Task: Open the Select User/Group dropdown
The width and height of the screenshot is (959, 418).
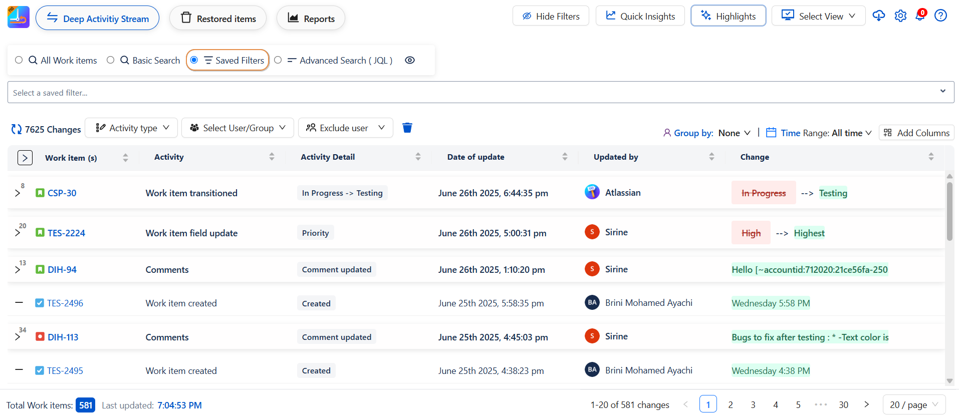Action: pyautogui.click(x=237, y=128)
